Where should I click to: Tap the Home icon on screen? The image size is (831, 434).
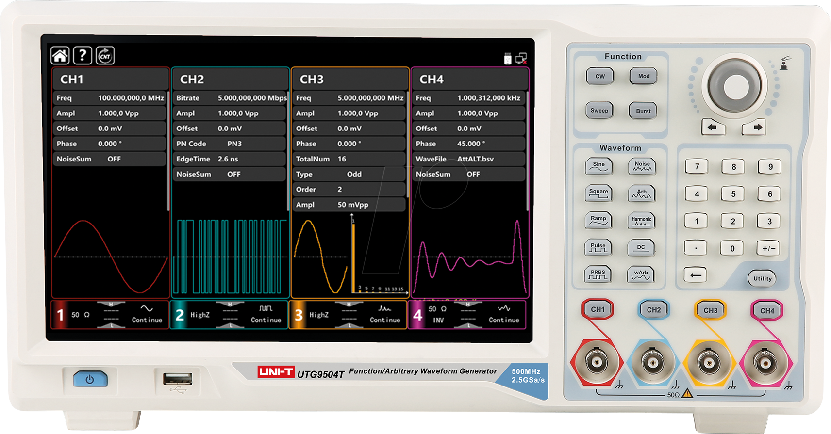coord(60,56)
